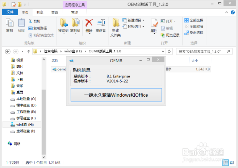Open the File (文件) tab

tap(10, 12)
